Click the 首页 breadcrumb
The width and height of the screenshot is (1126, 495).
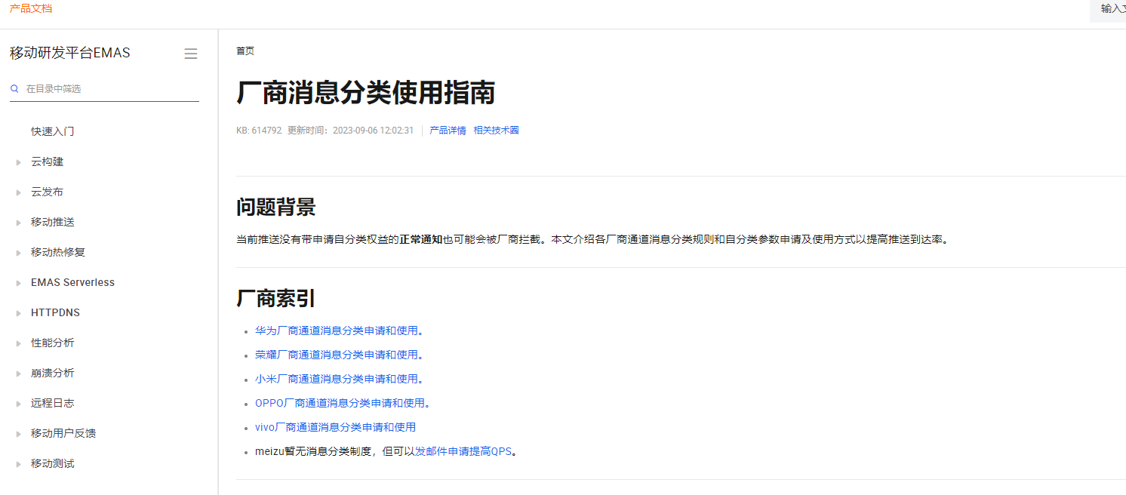point(245,51)
